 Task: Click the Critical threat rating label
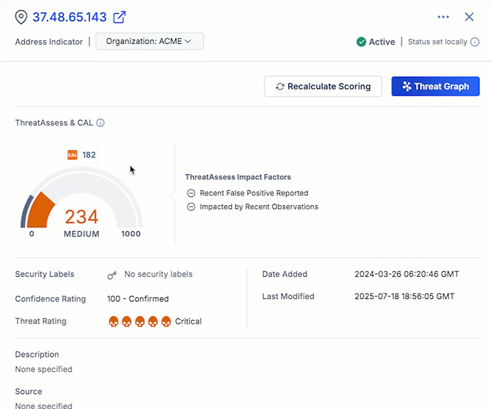click(189, 321)
